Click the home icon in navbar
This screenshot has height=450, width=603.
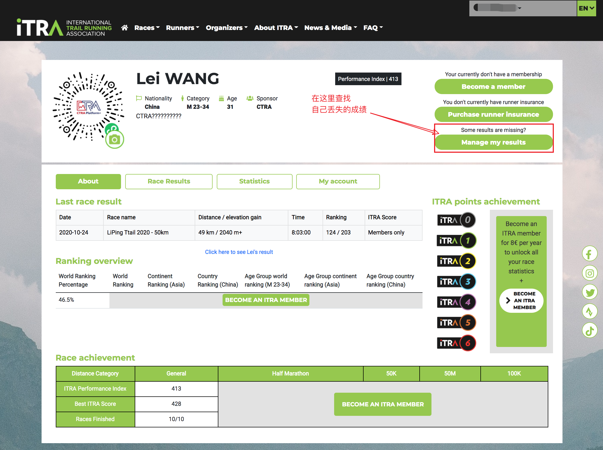click(x=125, y=28)
